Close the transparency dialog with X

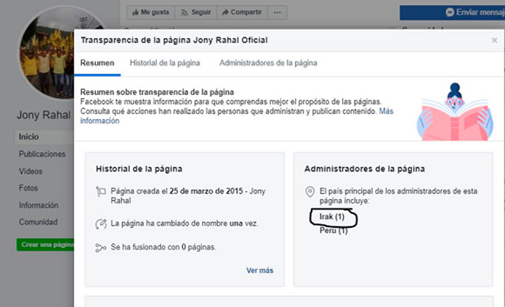(494, 40)
